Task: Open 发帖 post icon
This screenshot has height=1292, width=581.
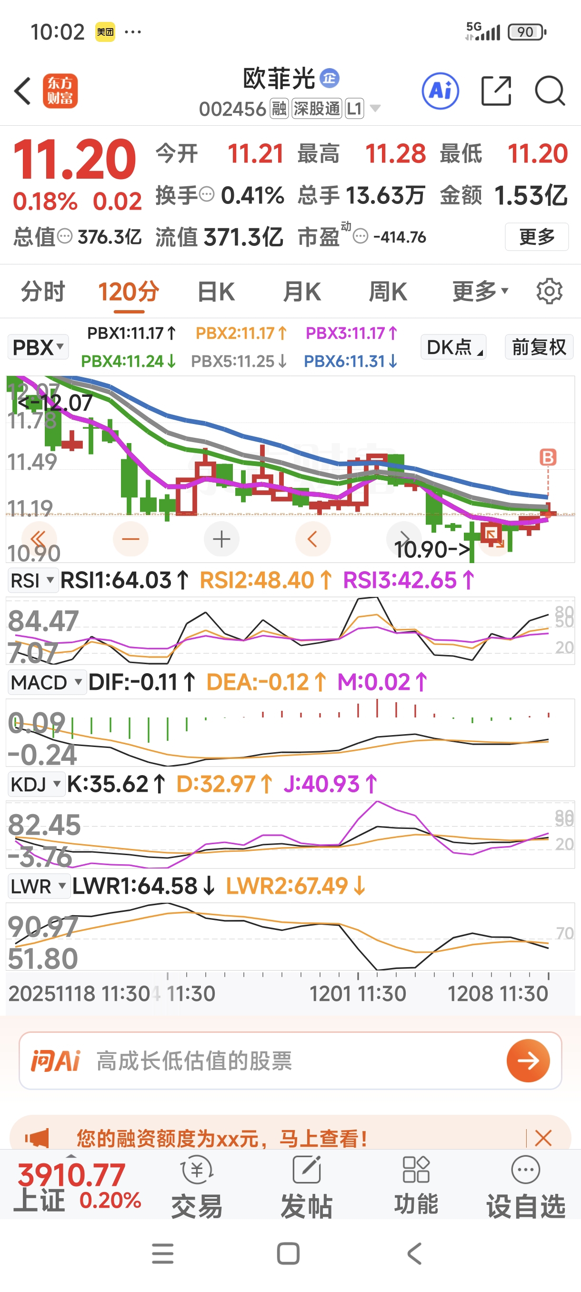Action: [306, 1186]
